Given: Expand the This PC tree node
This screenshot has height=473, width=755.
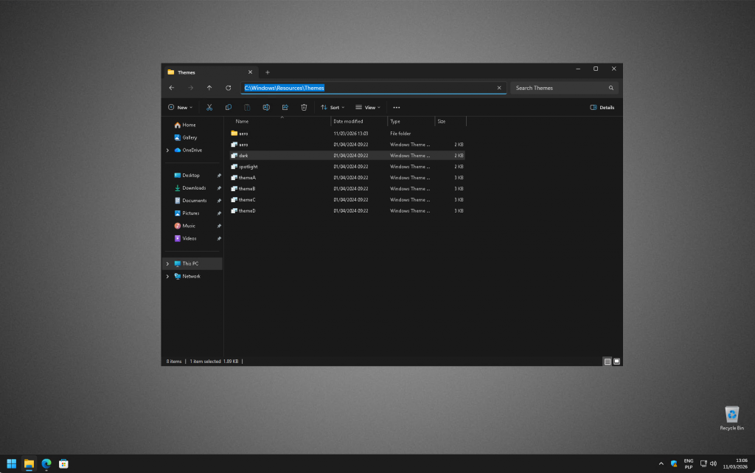Looking at the screenshot, I should (167, 263).
